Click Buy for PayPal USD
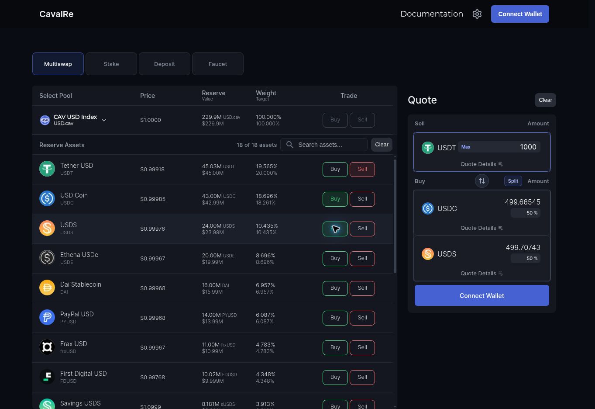This screenshot has width=595, height=409. 335,318
